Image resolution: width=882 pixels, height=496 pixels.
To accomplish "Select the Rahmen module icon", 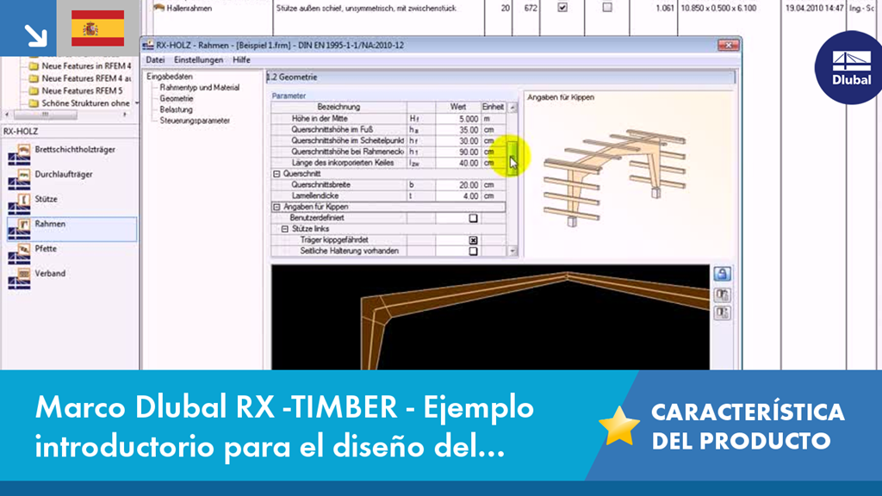I will (19, 228).
